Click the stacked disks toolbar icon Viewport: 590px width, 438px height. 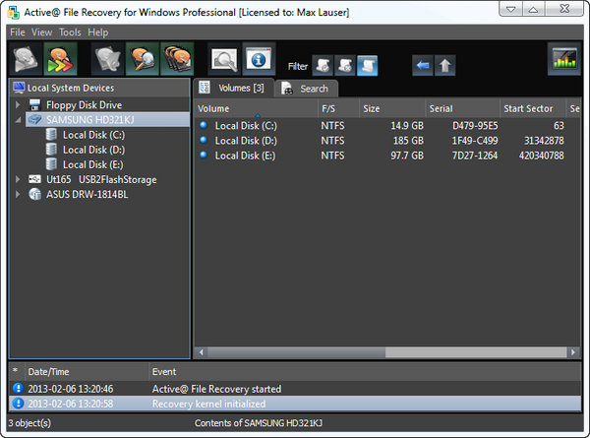pos(177,60)
